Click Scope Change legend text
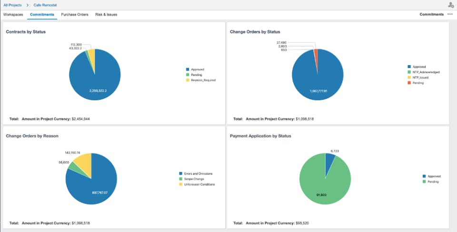The height and width of the screenshot is (232, 457). point(194,179)
